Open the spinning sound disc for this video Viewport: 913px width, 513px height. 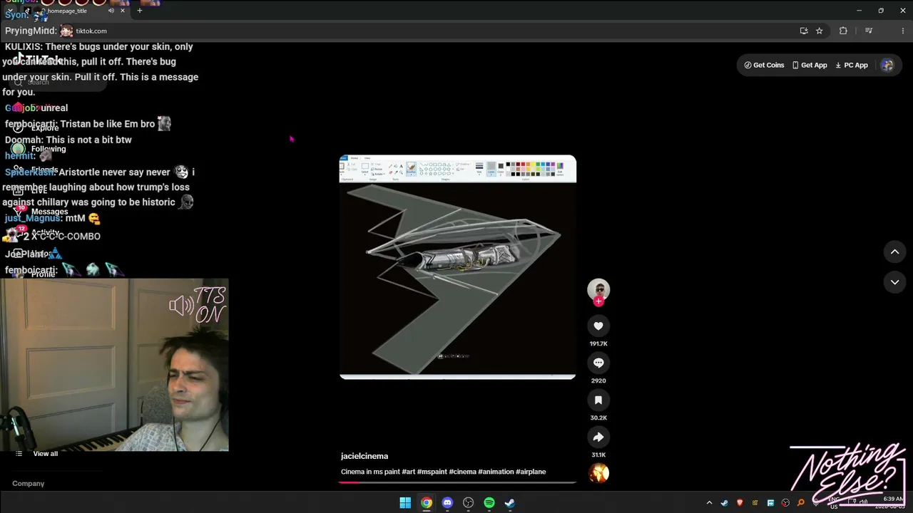(598, 473)
